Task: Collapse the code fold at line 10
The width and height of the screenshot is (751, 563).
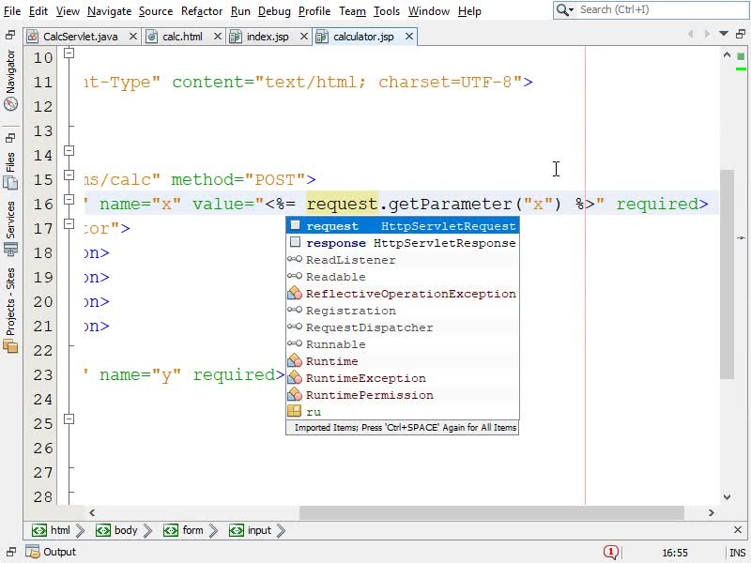Action: (69, 53)
